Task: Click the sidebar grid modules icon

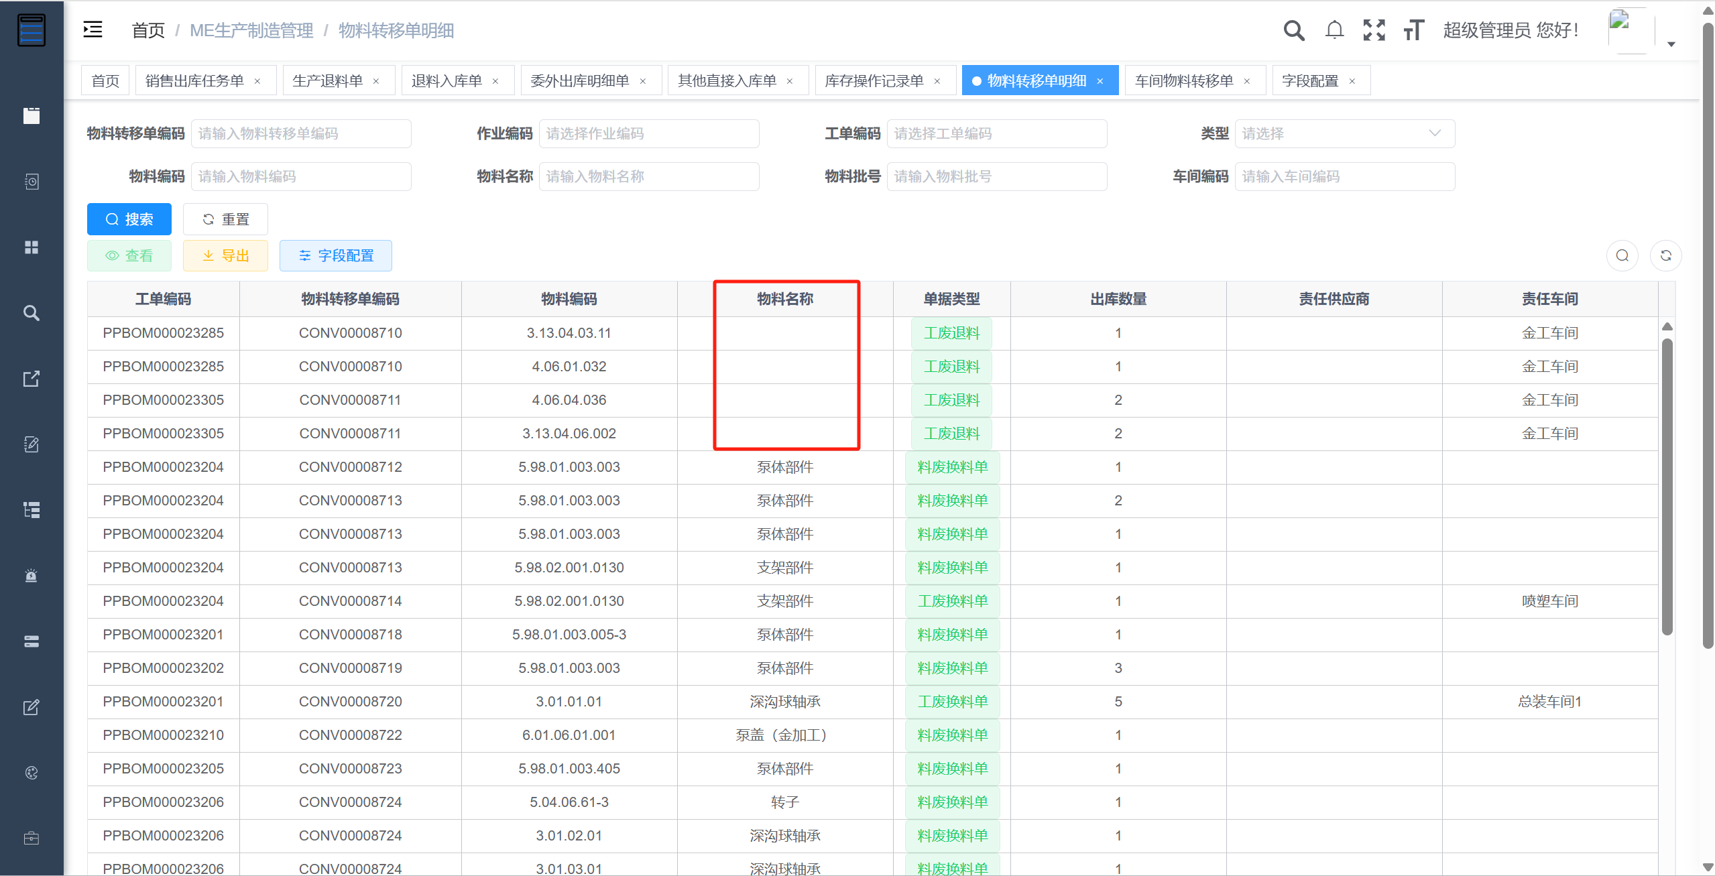Action: (32, 247)
